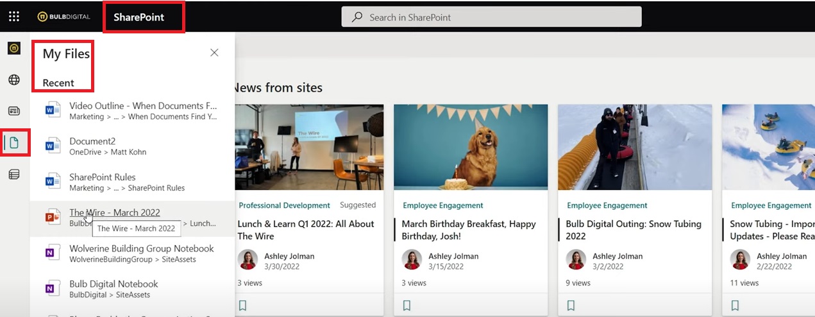815x317 pixels.
Task: Click Word icon beside Document2
Action: tap(53, 146)
